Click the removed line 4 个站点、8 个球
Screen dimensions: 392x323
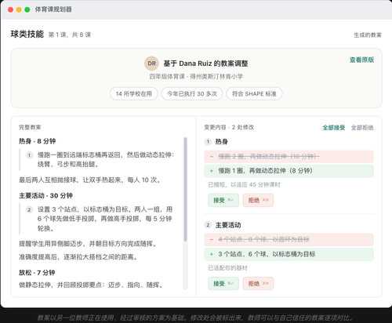[289, 240]
